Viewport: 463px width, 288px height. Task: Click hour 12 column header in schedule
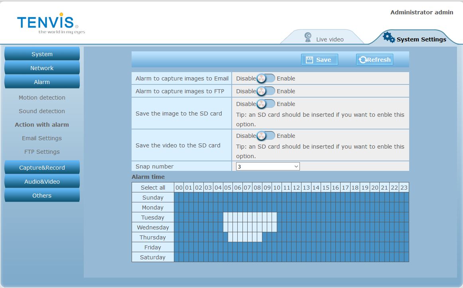click(x=296, y=188)
